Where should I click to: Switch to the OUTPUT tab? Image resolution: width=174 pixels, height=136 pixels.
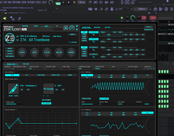(x=107, y=27)
